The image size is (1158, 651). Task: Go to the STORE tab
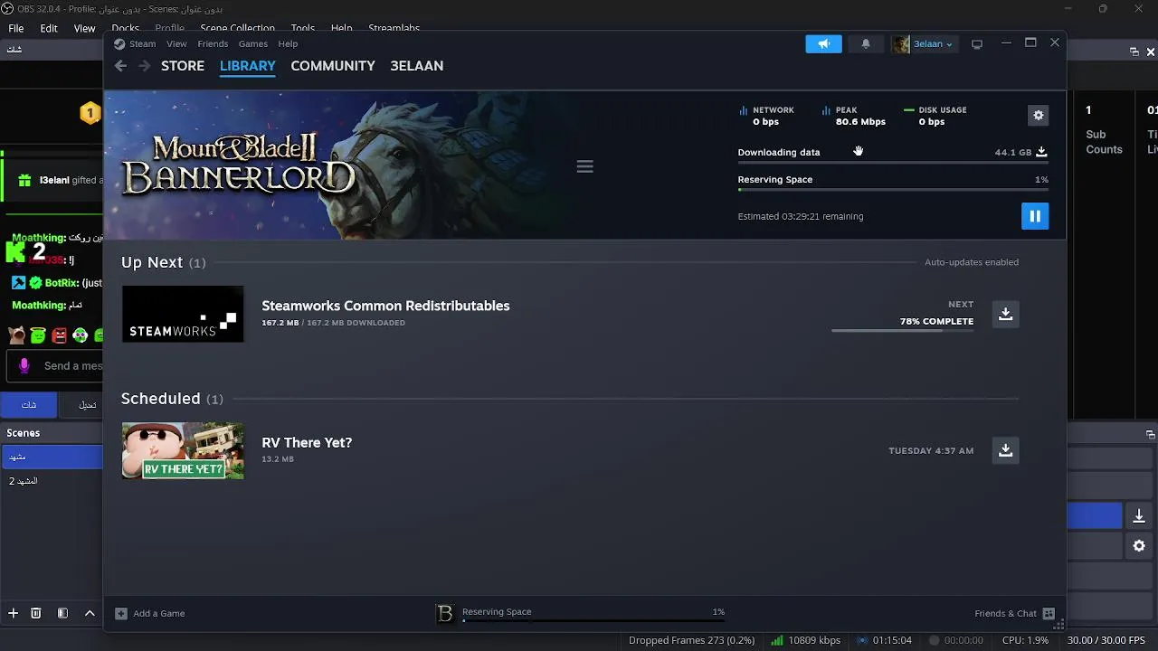coord(183,66)
